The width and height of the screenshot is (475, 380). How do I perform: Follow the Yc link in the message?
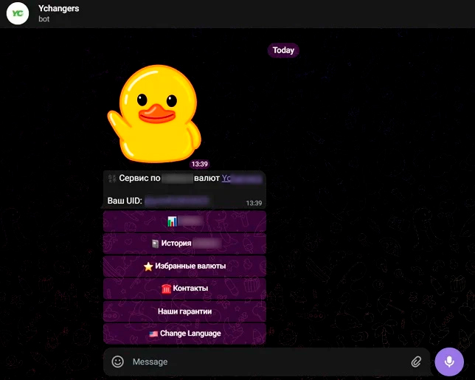point(227,178)
